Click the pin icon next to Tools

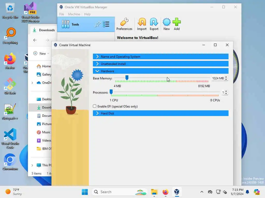pyautogui.click(x=98, y=24)
